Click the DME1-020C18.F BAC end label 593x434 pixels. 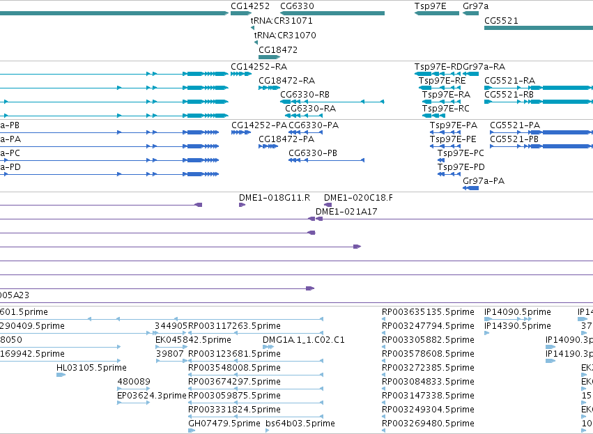[358, 198]
